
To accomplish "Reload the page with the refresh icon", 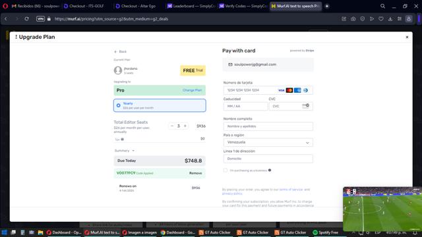I will point(26,19).
